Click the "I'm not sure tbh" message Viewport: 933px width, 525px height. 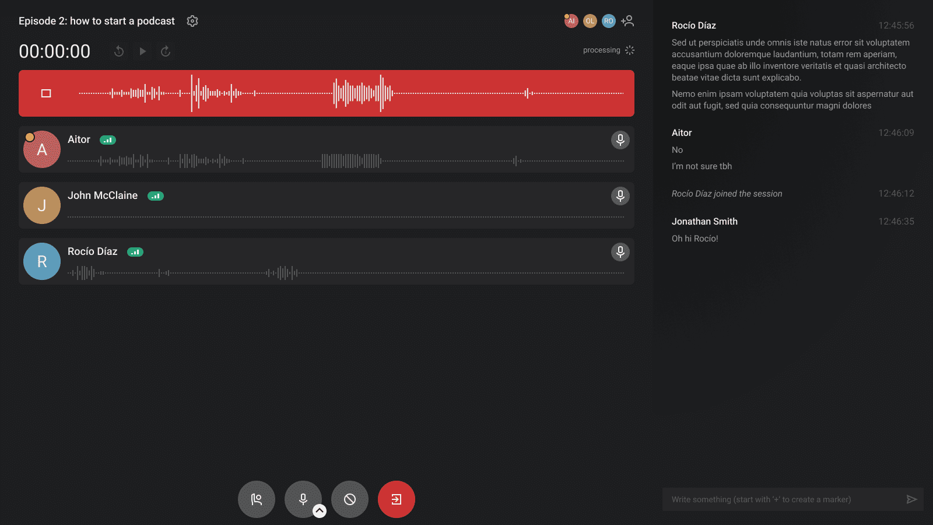[701, 166]
